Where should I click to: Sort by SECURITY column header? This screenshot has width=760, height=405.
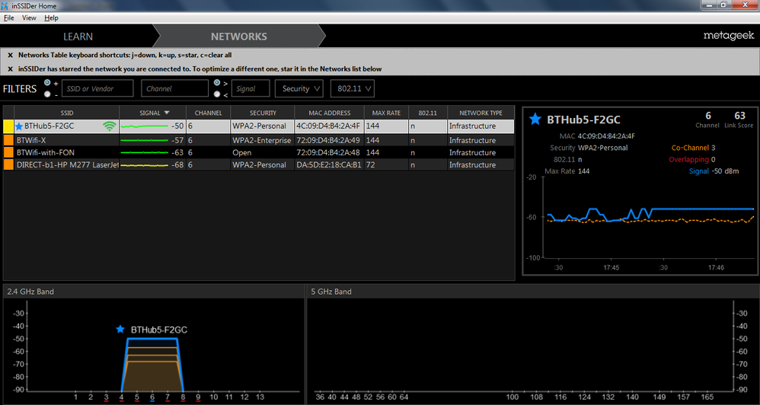pyautogui.click(x=263, y=113)
